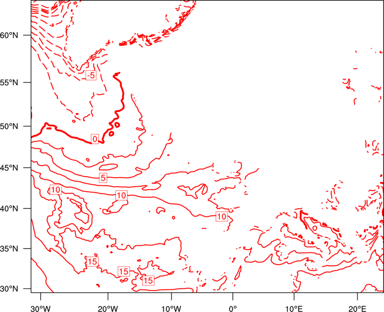384x312 pixels.
Task: Click the 0° longitude axis label
Action: pyautogui.click(x=233, y=309)
